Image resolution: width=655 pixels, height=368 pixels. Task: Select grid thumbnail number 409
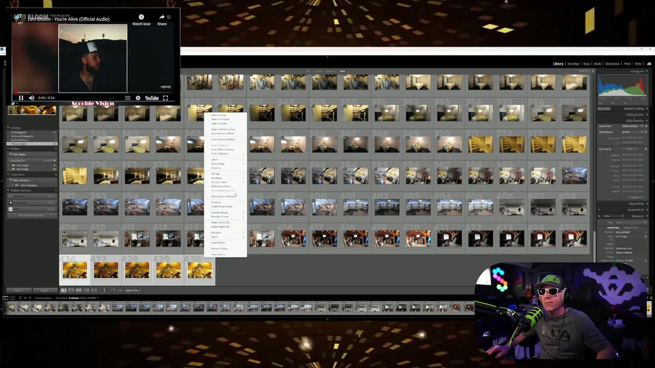(x=75, y=238)
